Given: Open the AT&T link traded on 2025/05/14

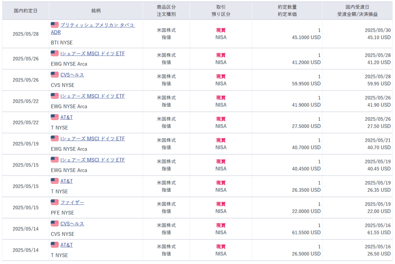Looking at the screenshot, I should (x=66, y=245).
